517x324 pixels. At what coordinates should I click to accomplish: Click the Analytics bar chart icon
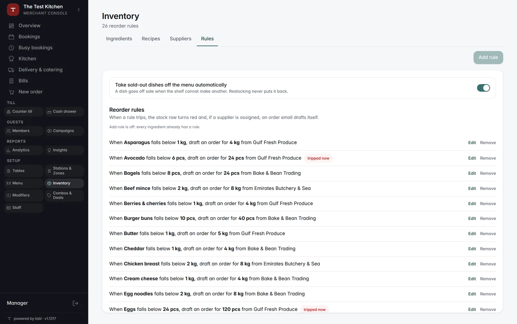point(9,150)
